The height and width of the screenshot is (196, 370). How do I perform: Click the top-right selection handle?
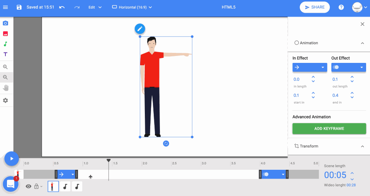point(192,37)
